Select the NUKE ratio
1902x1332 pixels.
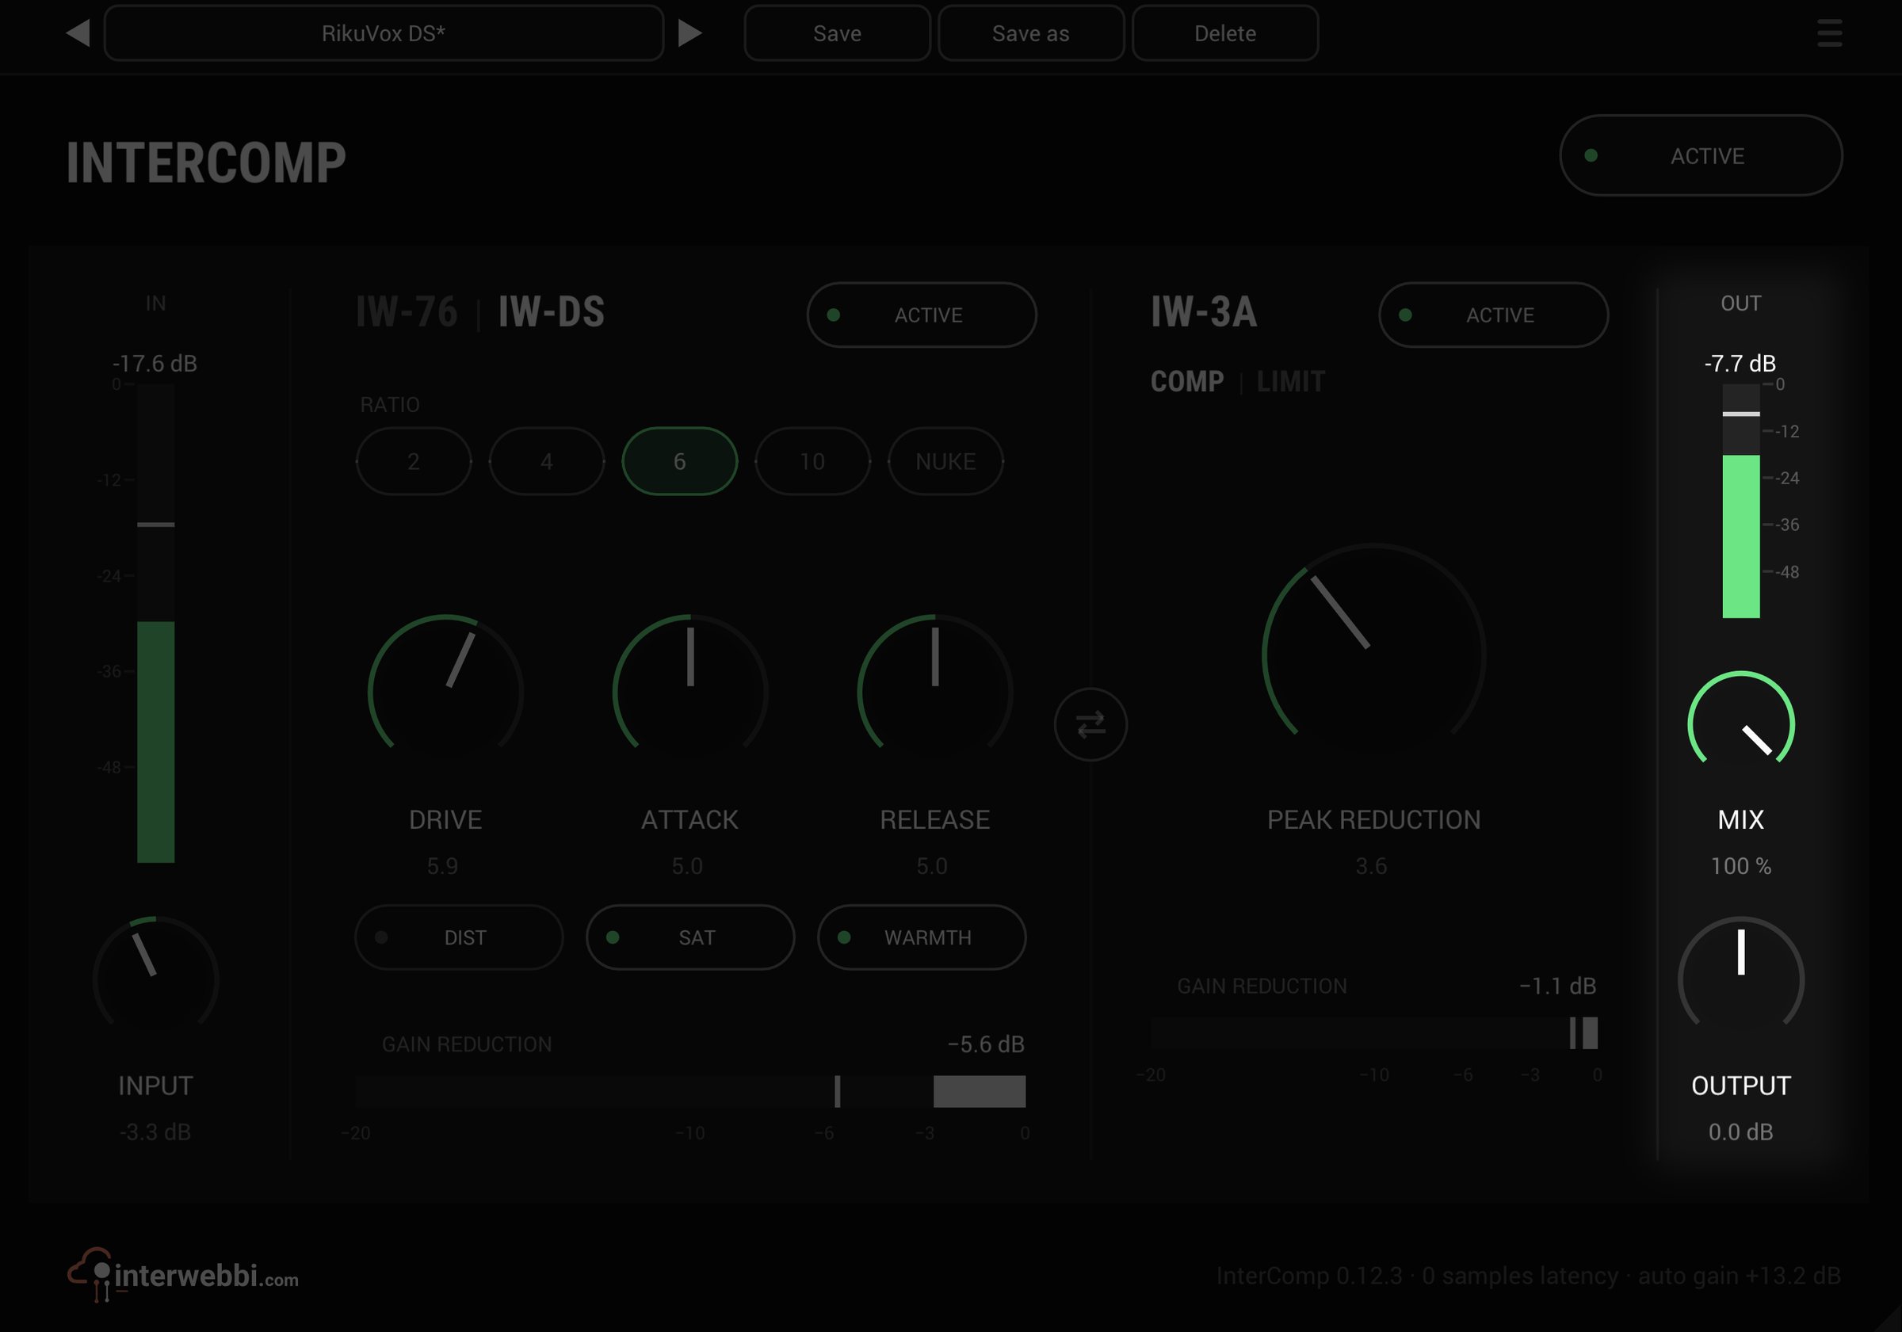point(945,461)
